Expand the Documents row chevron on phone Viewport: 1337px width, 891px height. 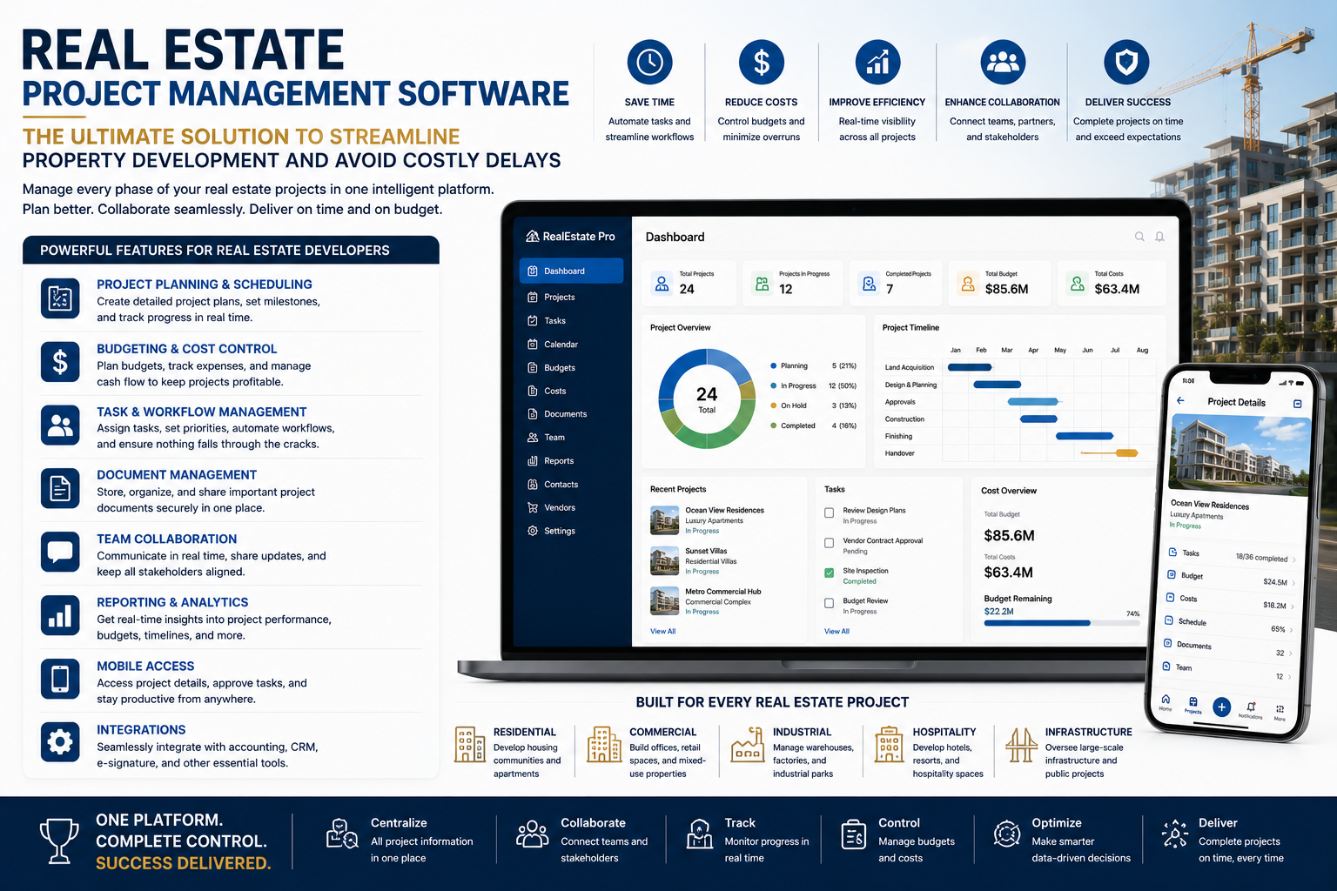(x=1290, y=653)
